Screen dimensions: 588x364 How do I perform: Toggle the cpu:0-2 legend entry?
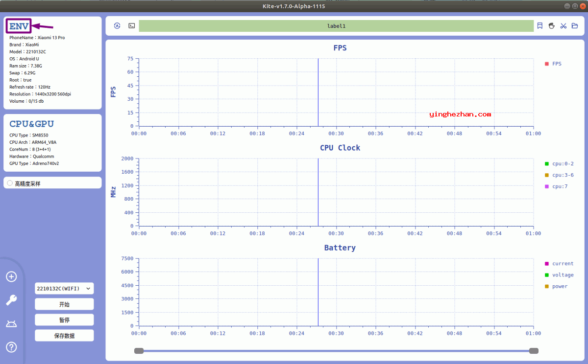pyautogui.click(x=559, y=164)
